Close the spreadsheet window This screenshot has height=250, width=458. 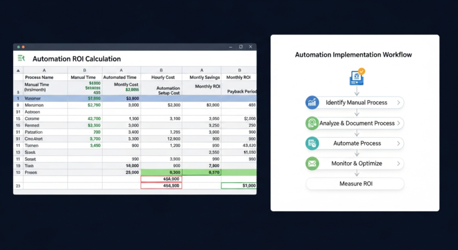(250, 47)
